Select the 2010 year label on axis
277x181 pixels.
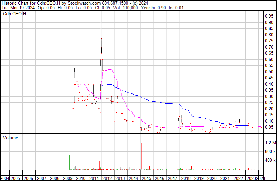(x=81, y=178)
